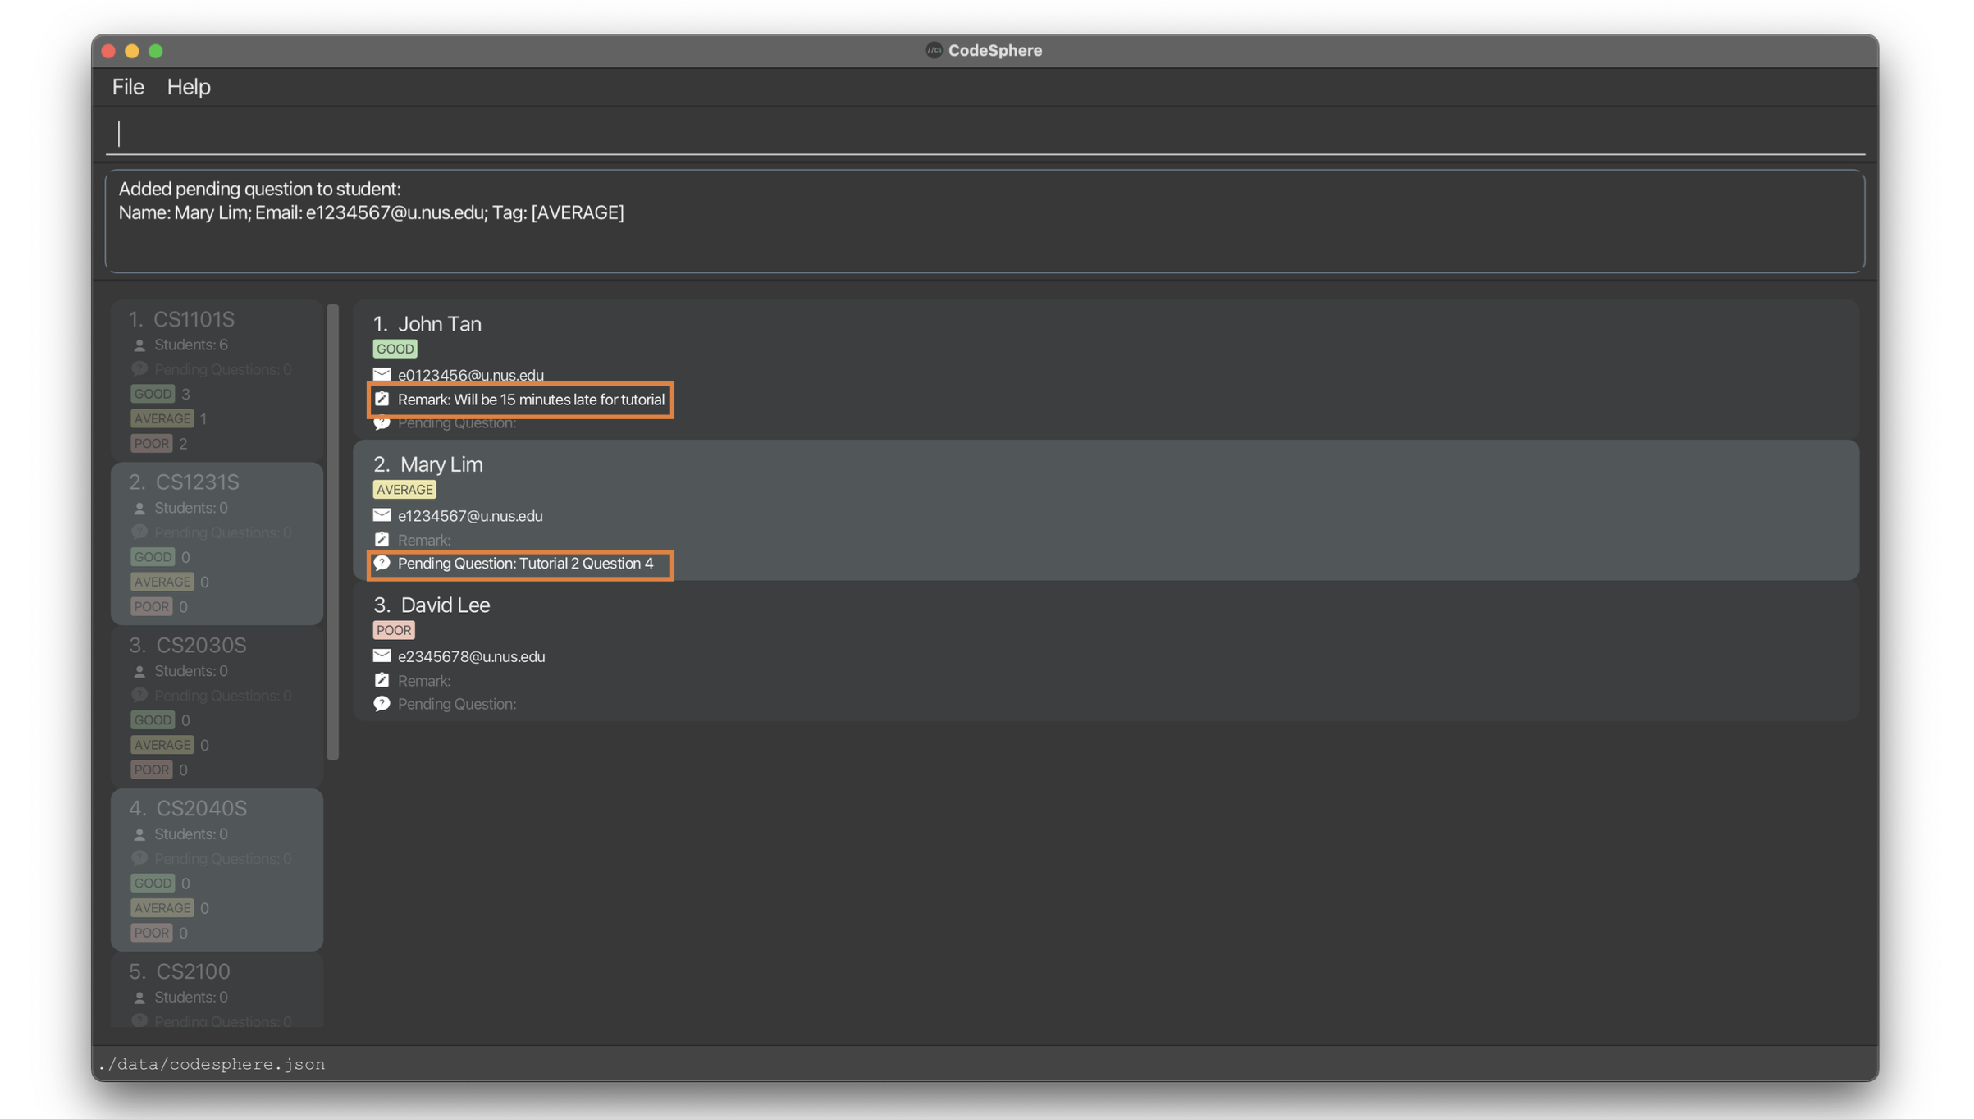
Task: Click the green maximize window button
Action: click(156, 51)
